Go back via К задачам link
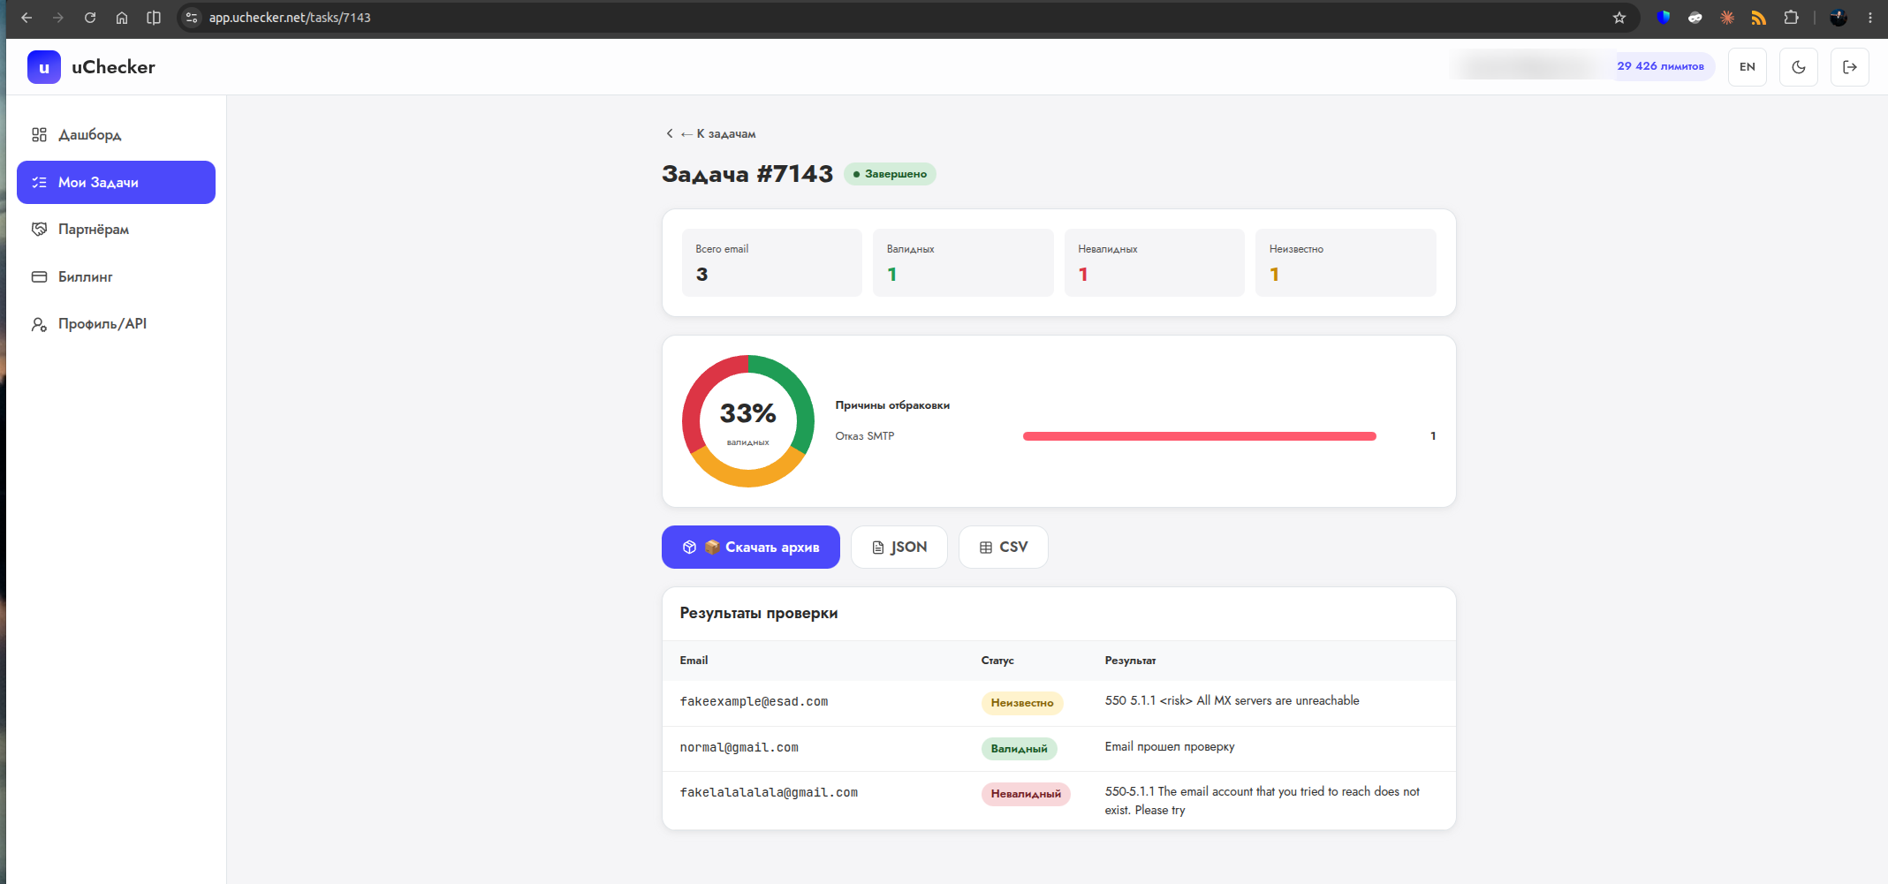The width and height of the screenshot is (1888, 884). [x=717, y=134]
